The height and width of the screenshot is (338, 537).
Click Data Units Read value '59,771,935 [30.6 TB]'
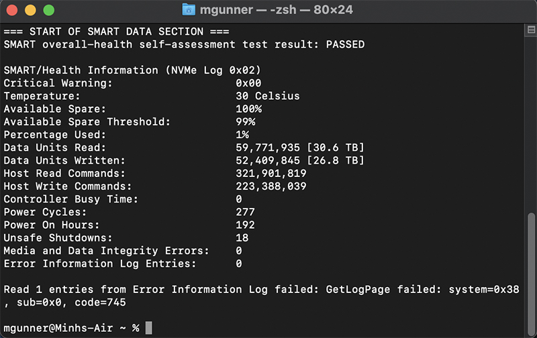(x=300, y=148)
